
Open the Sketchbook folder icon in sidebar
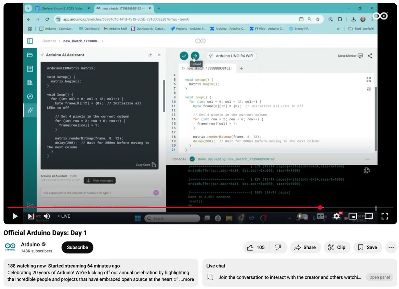click(30, 55)
